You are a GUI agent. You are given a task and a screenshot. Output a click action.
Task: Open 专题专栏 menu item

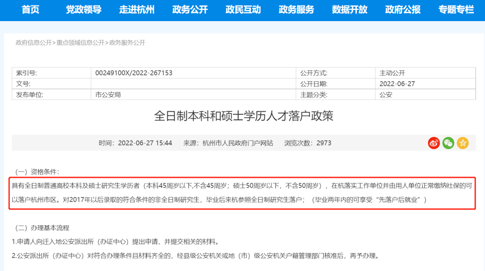tap(456, 10)
